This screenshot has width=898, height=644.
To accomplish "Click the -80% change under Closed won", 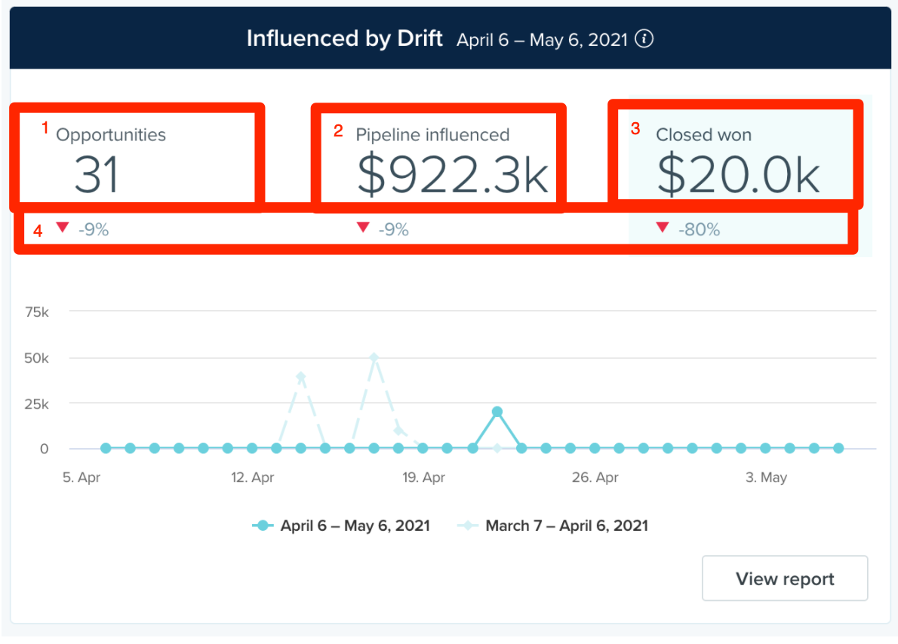I will pyautogui.click(x=699, y=229).
